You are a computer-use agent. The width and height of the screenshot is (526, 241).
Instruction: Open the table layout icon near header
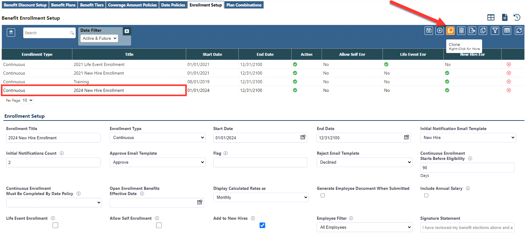pos(491,18)
